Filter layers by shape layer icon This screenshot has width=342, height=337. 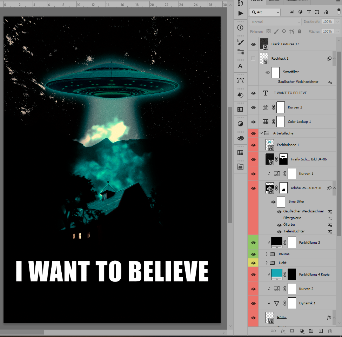[x=317, y=12]
